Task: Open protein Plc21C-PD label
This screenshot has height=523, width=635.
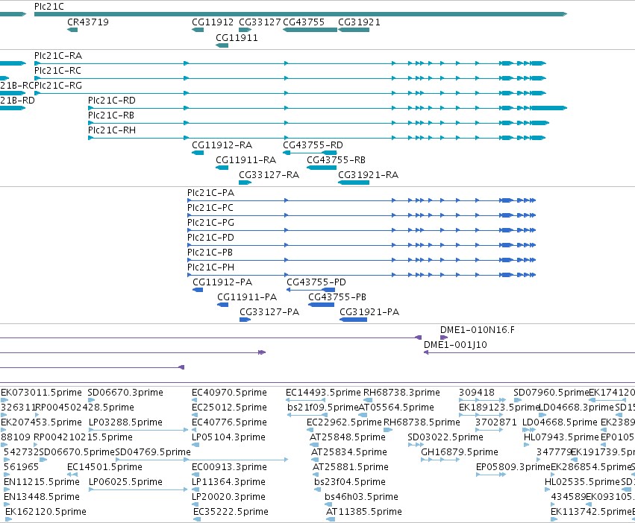Action: click(210, 238)
